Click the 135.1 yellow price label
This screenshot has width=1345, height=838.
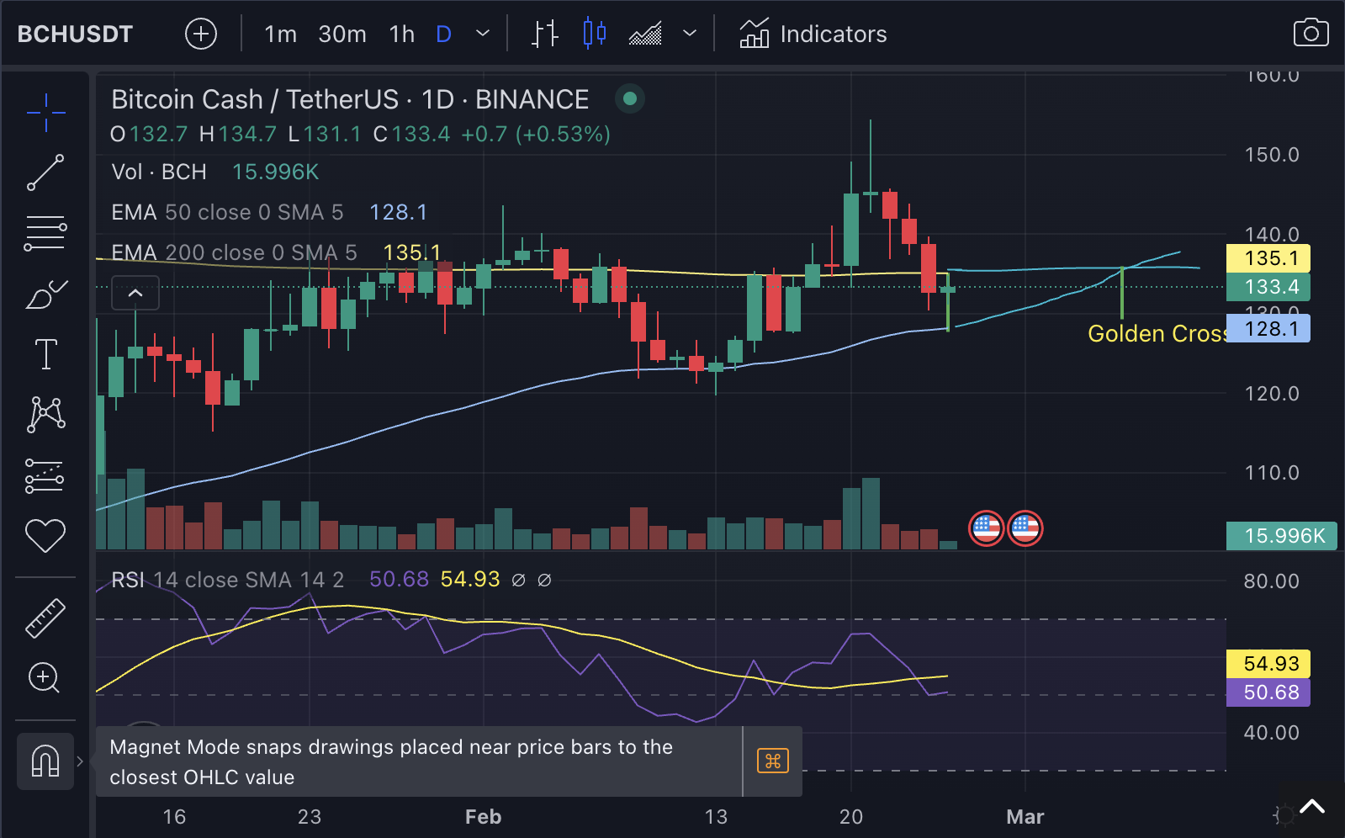click(1268, 258)
